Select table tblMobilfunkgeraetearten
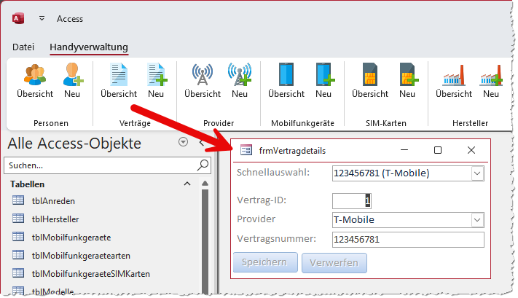 coord(81,256)
